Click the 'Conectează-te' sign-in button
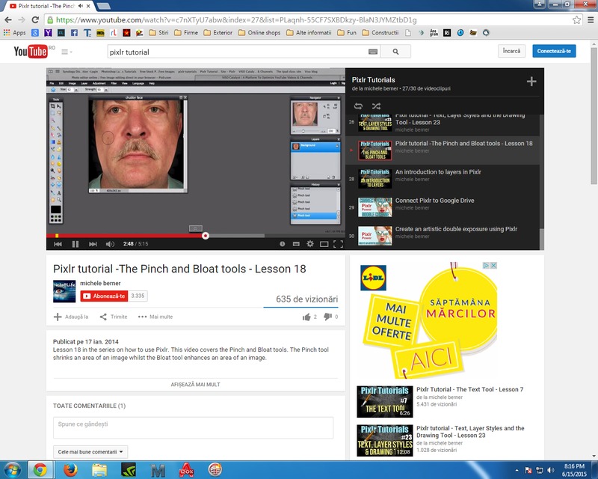The height and width of the screenshot is (479, 598). click(x=554, y=51)
